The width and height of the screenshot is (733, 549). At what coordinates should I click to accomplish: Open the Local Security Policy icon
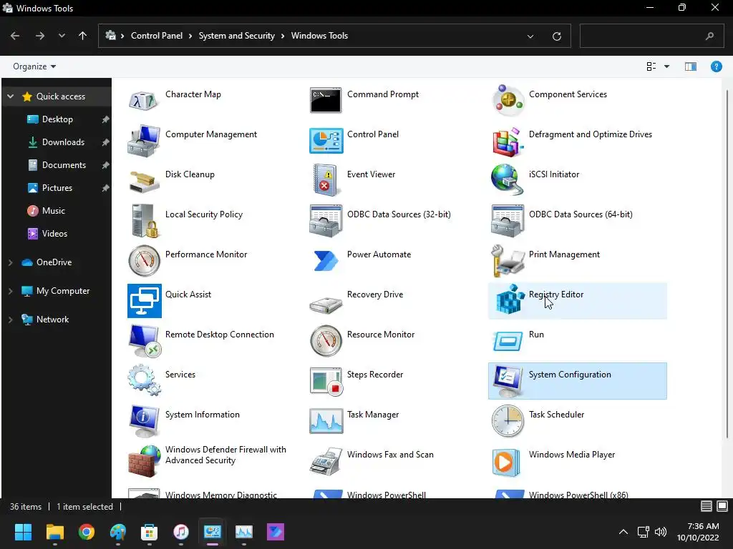coord(144,221)
